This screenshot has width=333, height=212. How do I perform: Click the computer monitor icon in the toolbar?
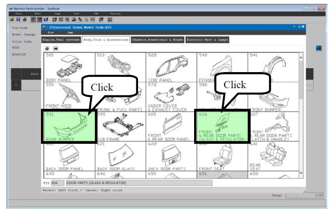(x=74, y=19)
